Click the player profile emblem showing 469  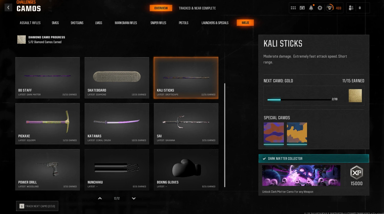click(330, 8)
